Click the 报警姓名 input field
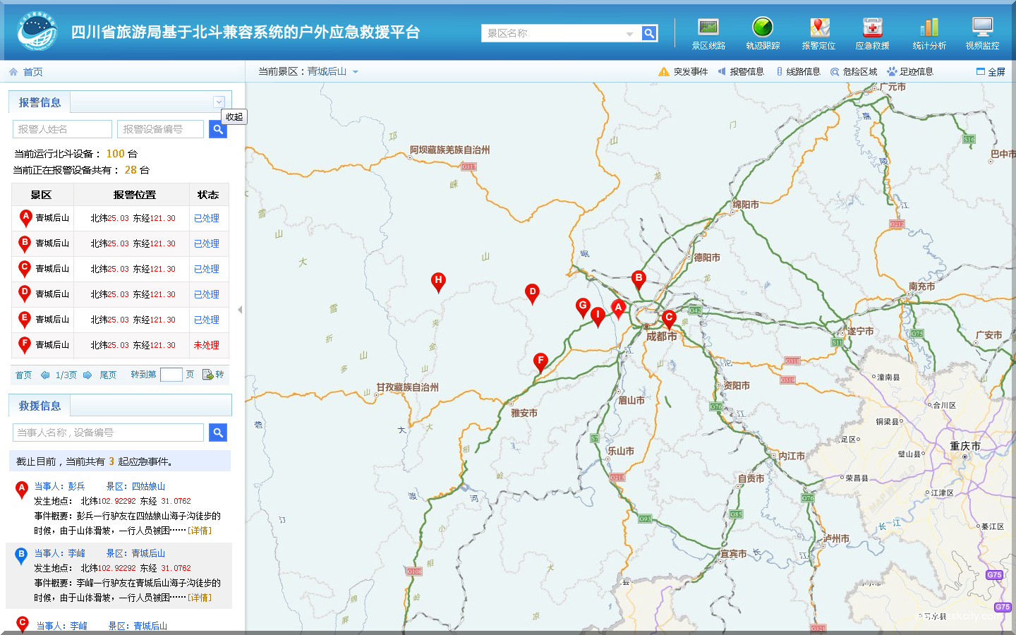 pyautogui.click(x=62, y=129)
